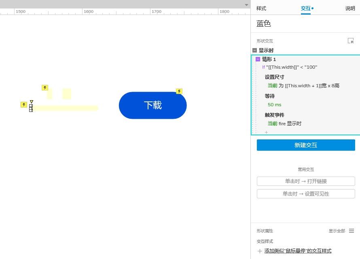
Task: Edit the 50 ms wait value
Action: (274, 105)
